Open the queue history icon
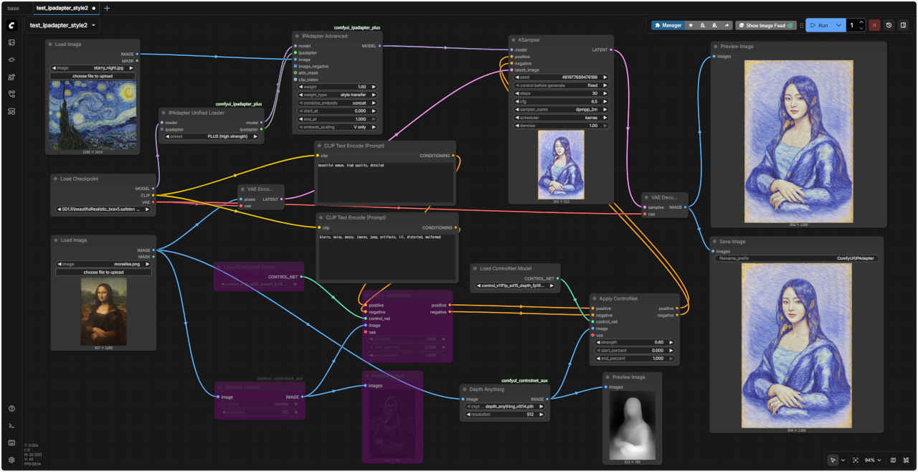The height and width of the screenshot is (472, 918). (x=889, y=25)
